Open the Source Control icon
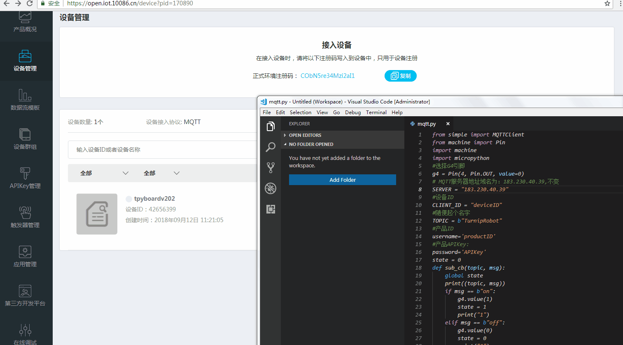This screenshot has height=345, width=623. click(271, 168)
